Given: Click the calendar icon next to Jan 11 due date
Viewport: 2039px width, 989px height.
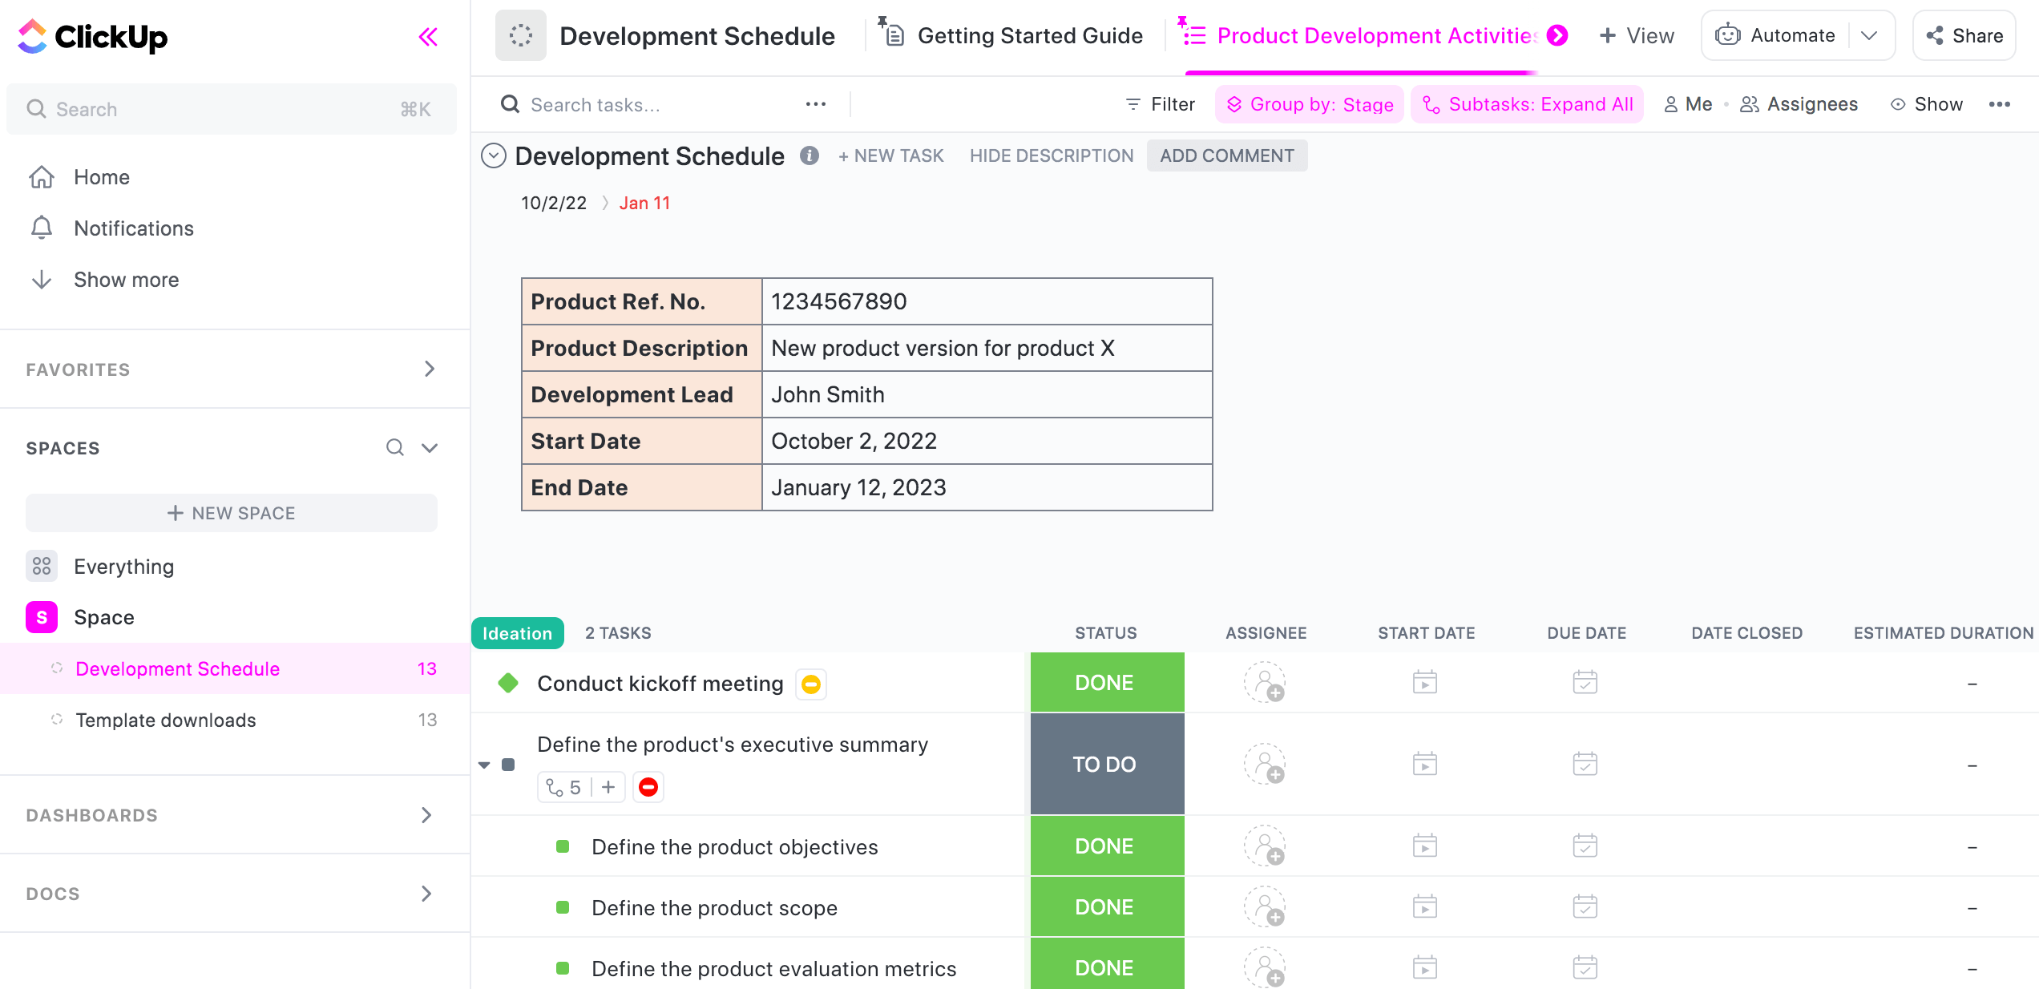Looking at the screenshot, I should coord(645,203).
